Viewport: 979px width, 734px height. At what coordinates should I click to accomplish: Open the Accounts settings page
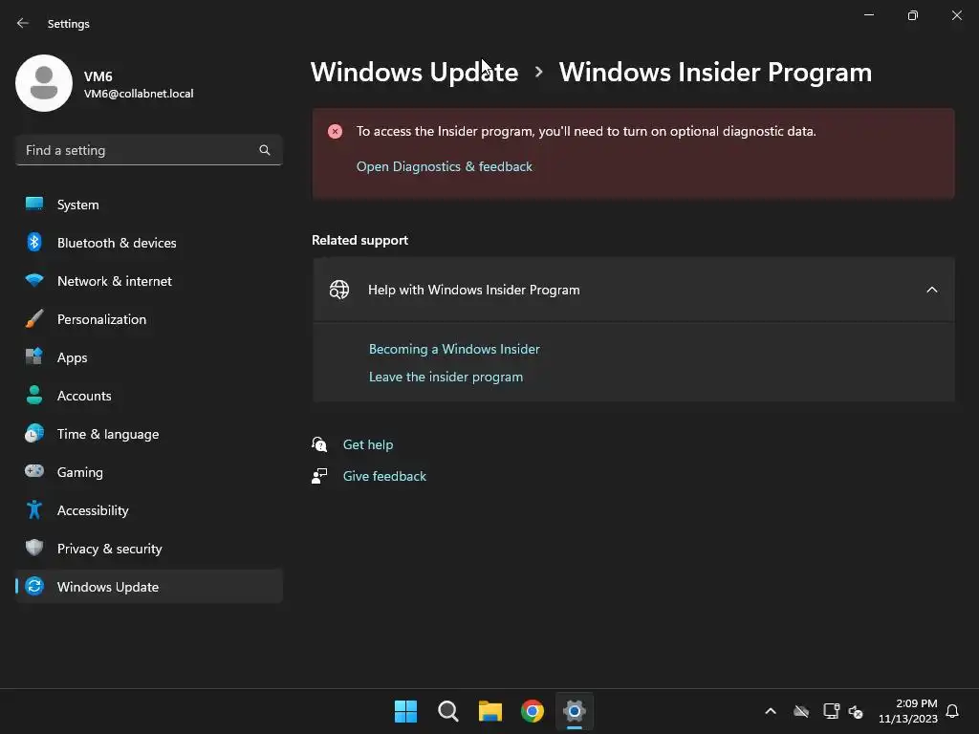pyautogui.click(x=148, y=396)
